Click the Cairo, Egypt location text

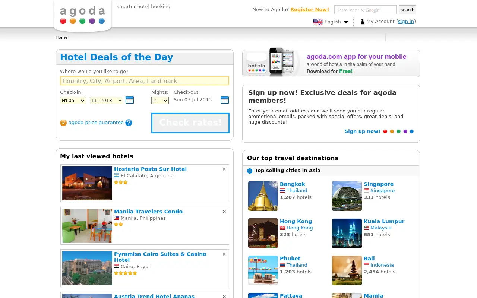(136, 267)
